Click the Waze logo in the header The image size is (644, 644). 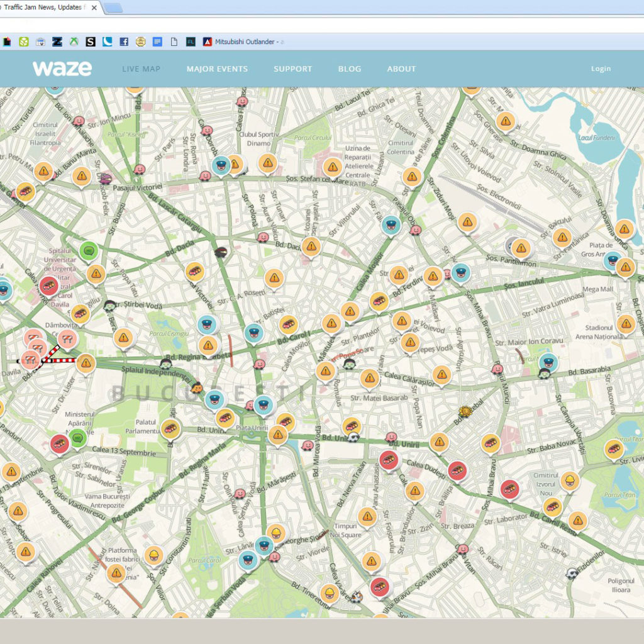coord(62,69)
